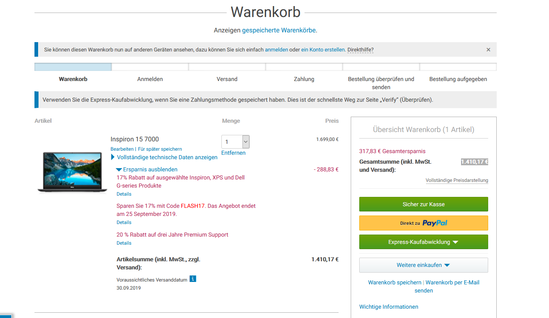Open the quantity dropdown
The height and width of the screenshot is (318, 549).
click(x=235, y=142)
